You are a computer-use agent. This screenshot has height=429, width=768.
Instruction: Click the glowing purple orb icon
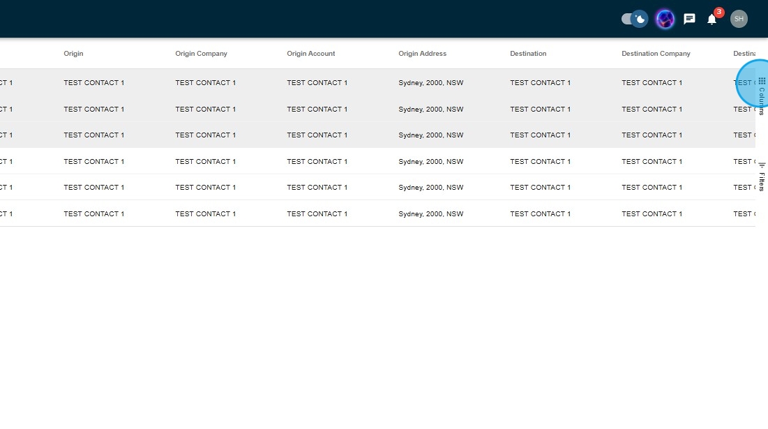point(665,19)
